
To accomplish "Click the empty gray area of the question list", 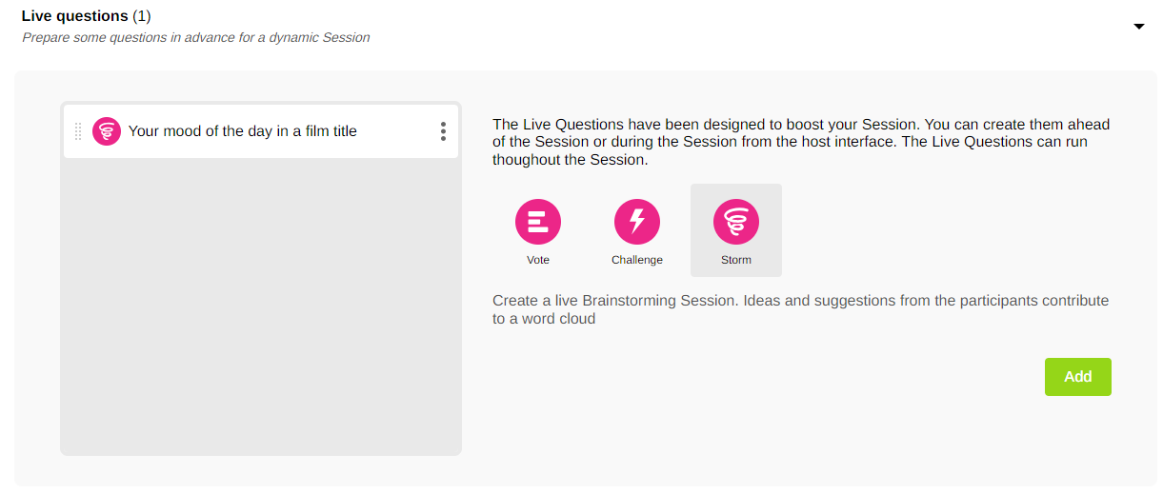I will tap(260, 305).
